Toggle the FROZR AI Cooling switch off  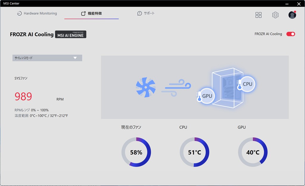click(291, 34)
